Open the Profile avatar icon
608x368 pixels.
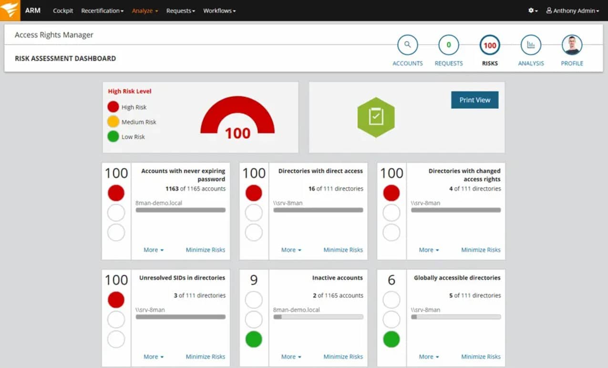pyautogui.click(x=572, y=45)
